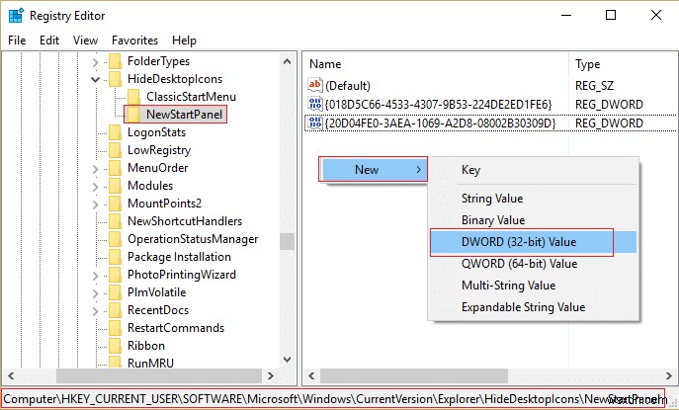Viewport: 679px width, 410px height.
Task: Click the MenuOrder folder icon
Action: [x=116, y=168]
